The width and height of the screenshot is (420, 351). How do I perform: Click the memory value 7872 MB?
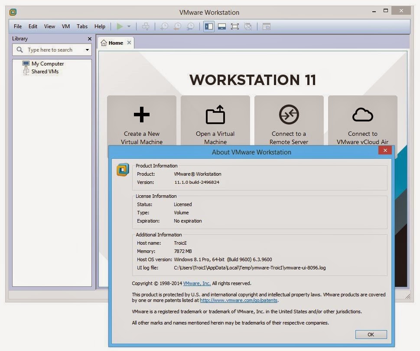coord(183,252)
